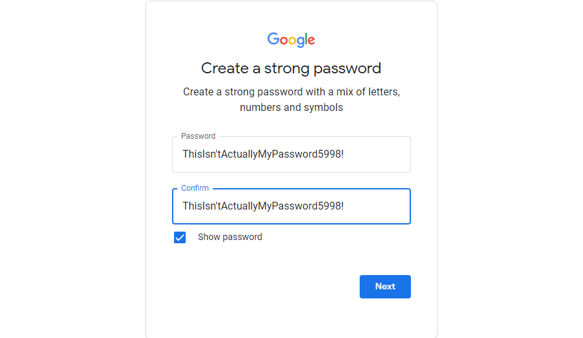Click the "Create a strong password" heading
Screen dimensions: 583x338
[x=291, y=68]
